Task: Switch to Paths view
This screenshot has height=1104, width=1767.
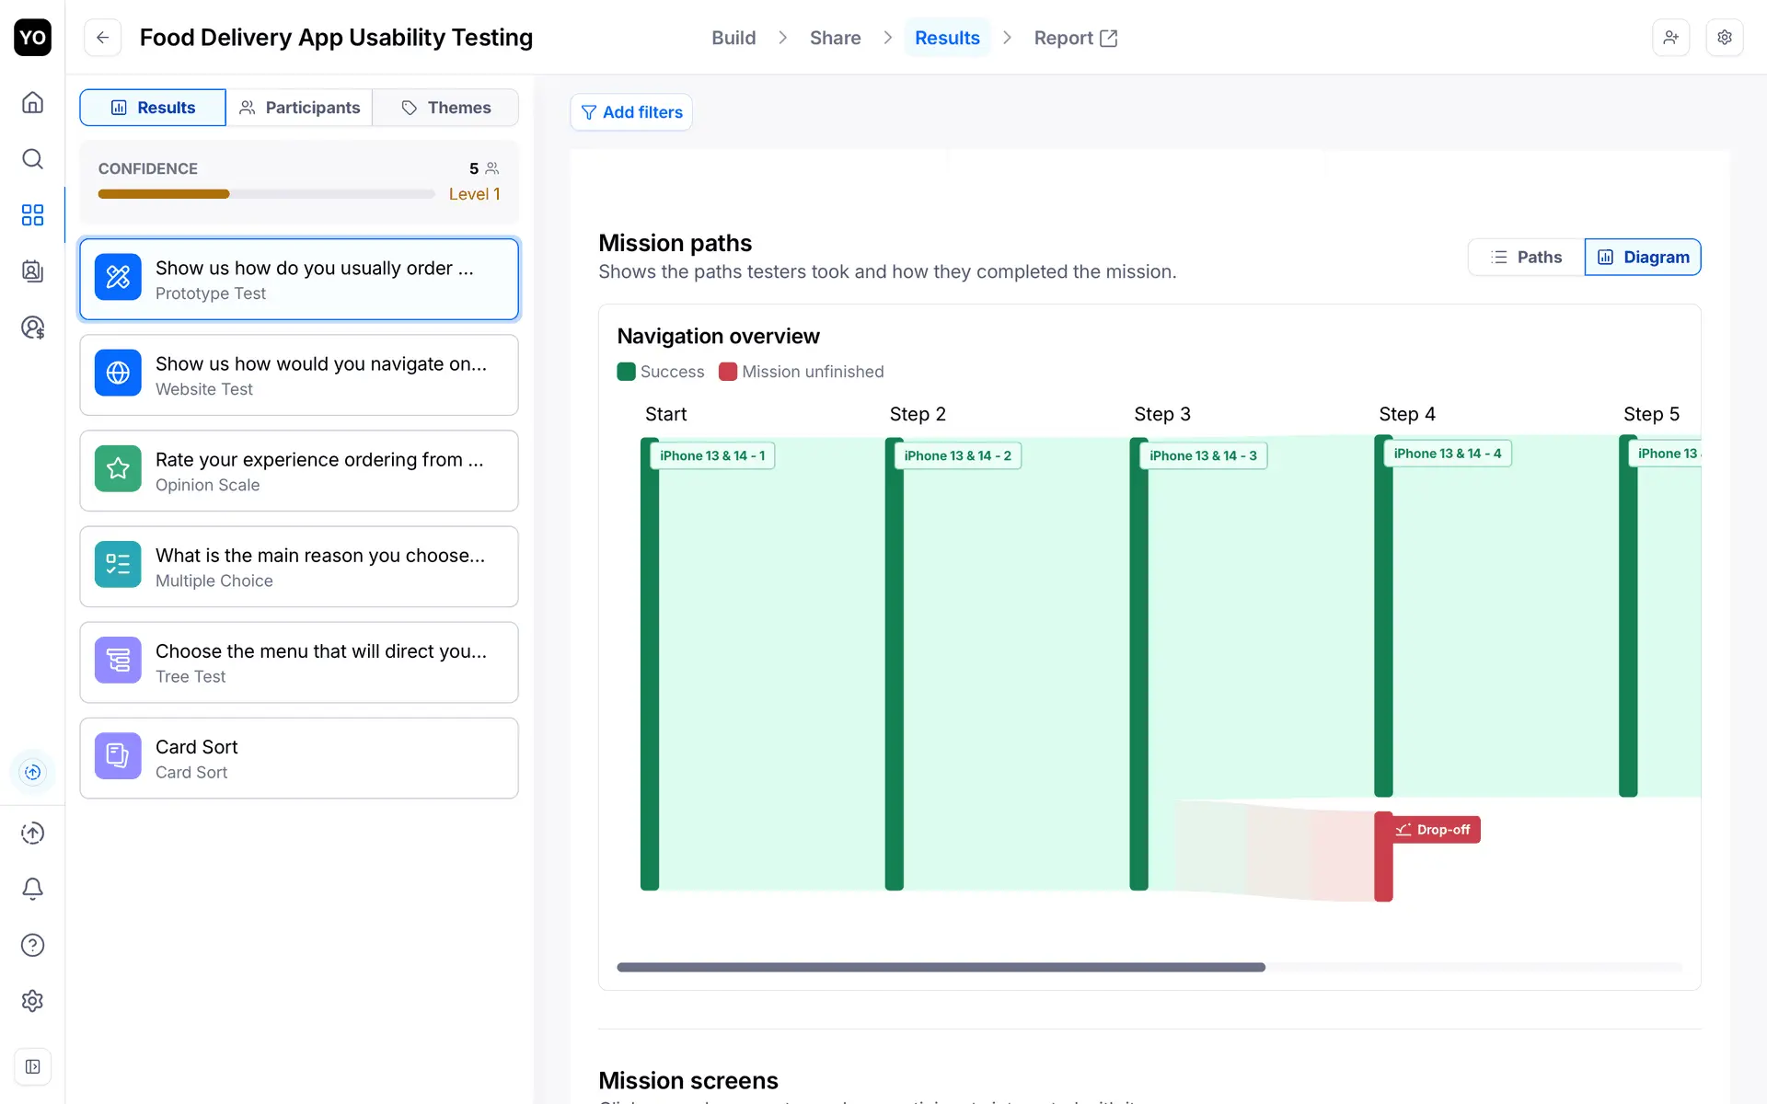Action: [1526, 257]
